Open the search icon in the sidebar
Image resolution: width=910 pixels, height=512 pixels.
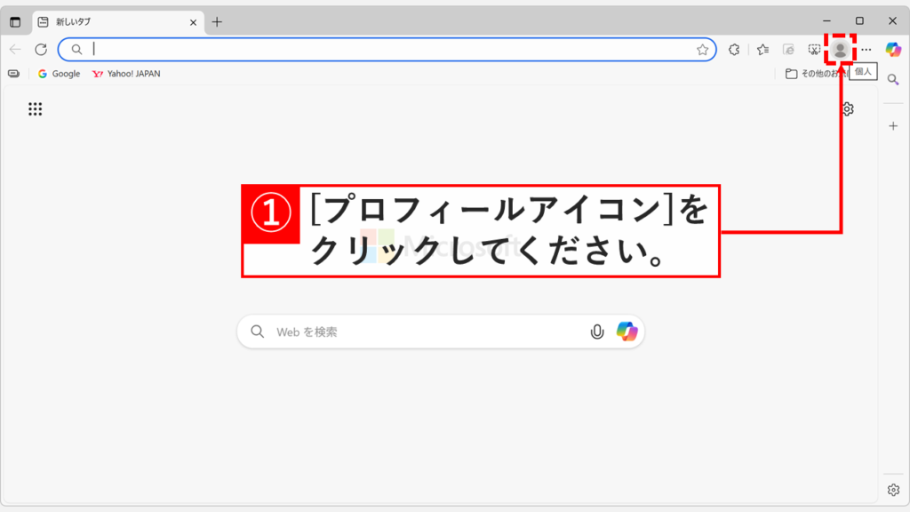pos(893,78)
